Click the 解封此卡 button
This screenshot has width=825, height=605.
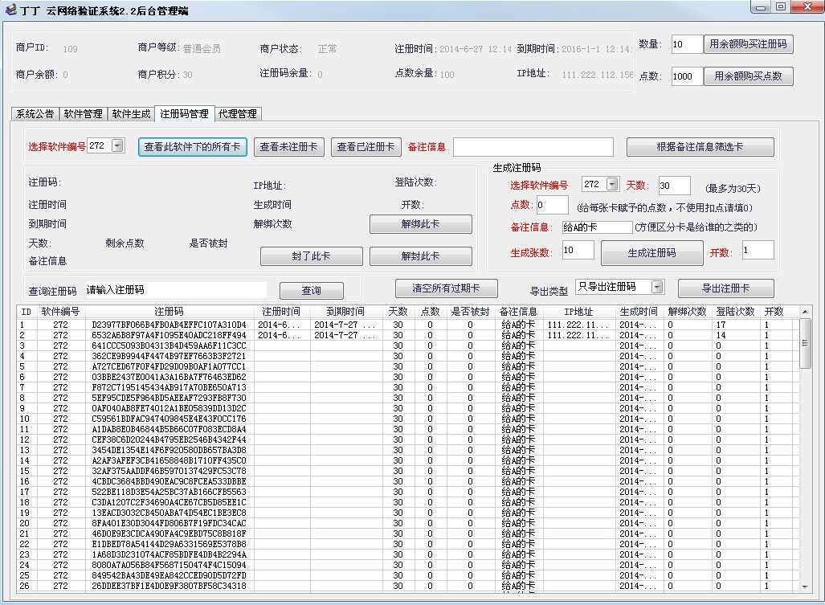tap(420, 256)
